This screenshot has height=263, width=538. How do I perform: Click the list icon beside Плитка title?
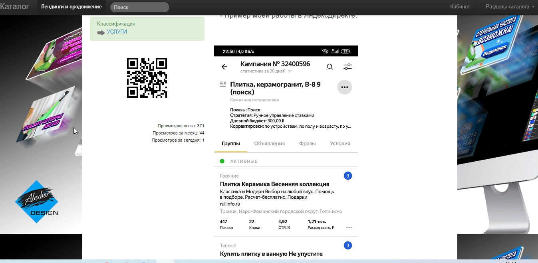click(223, 84)
